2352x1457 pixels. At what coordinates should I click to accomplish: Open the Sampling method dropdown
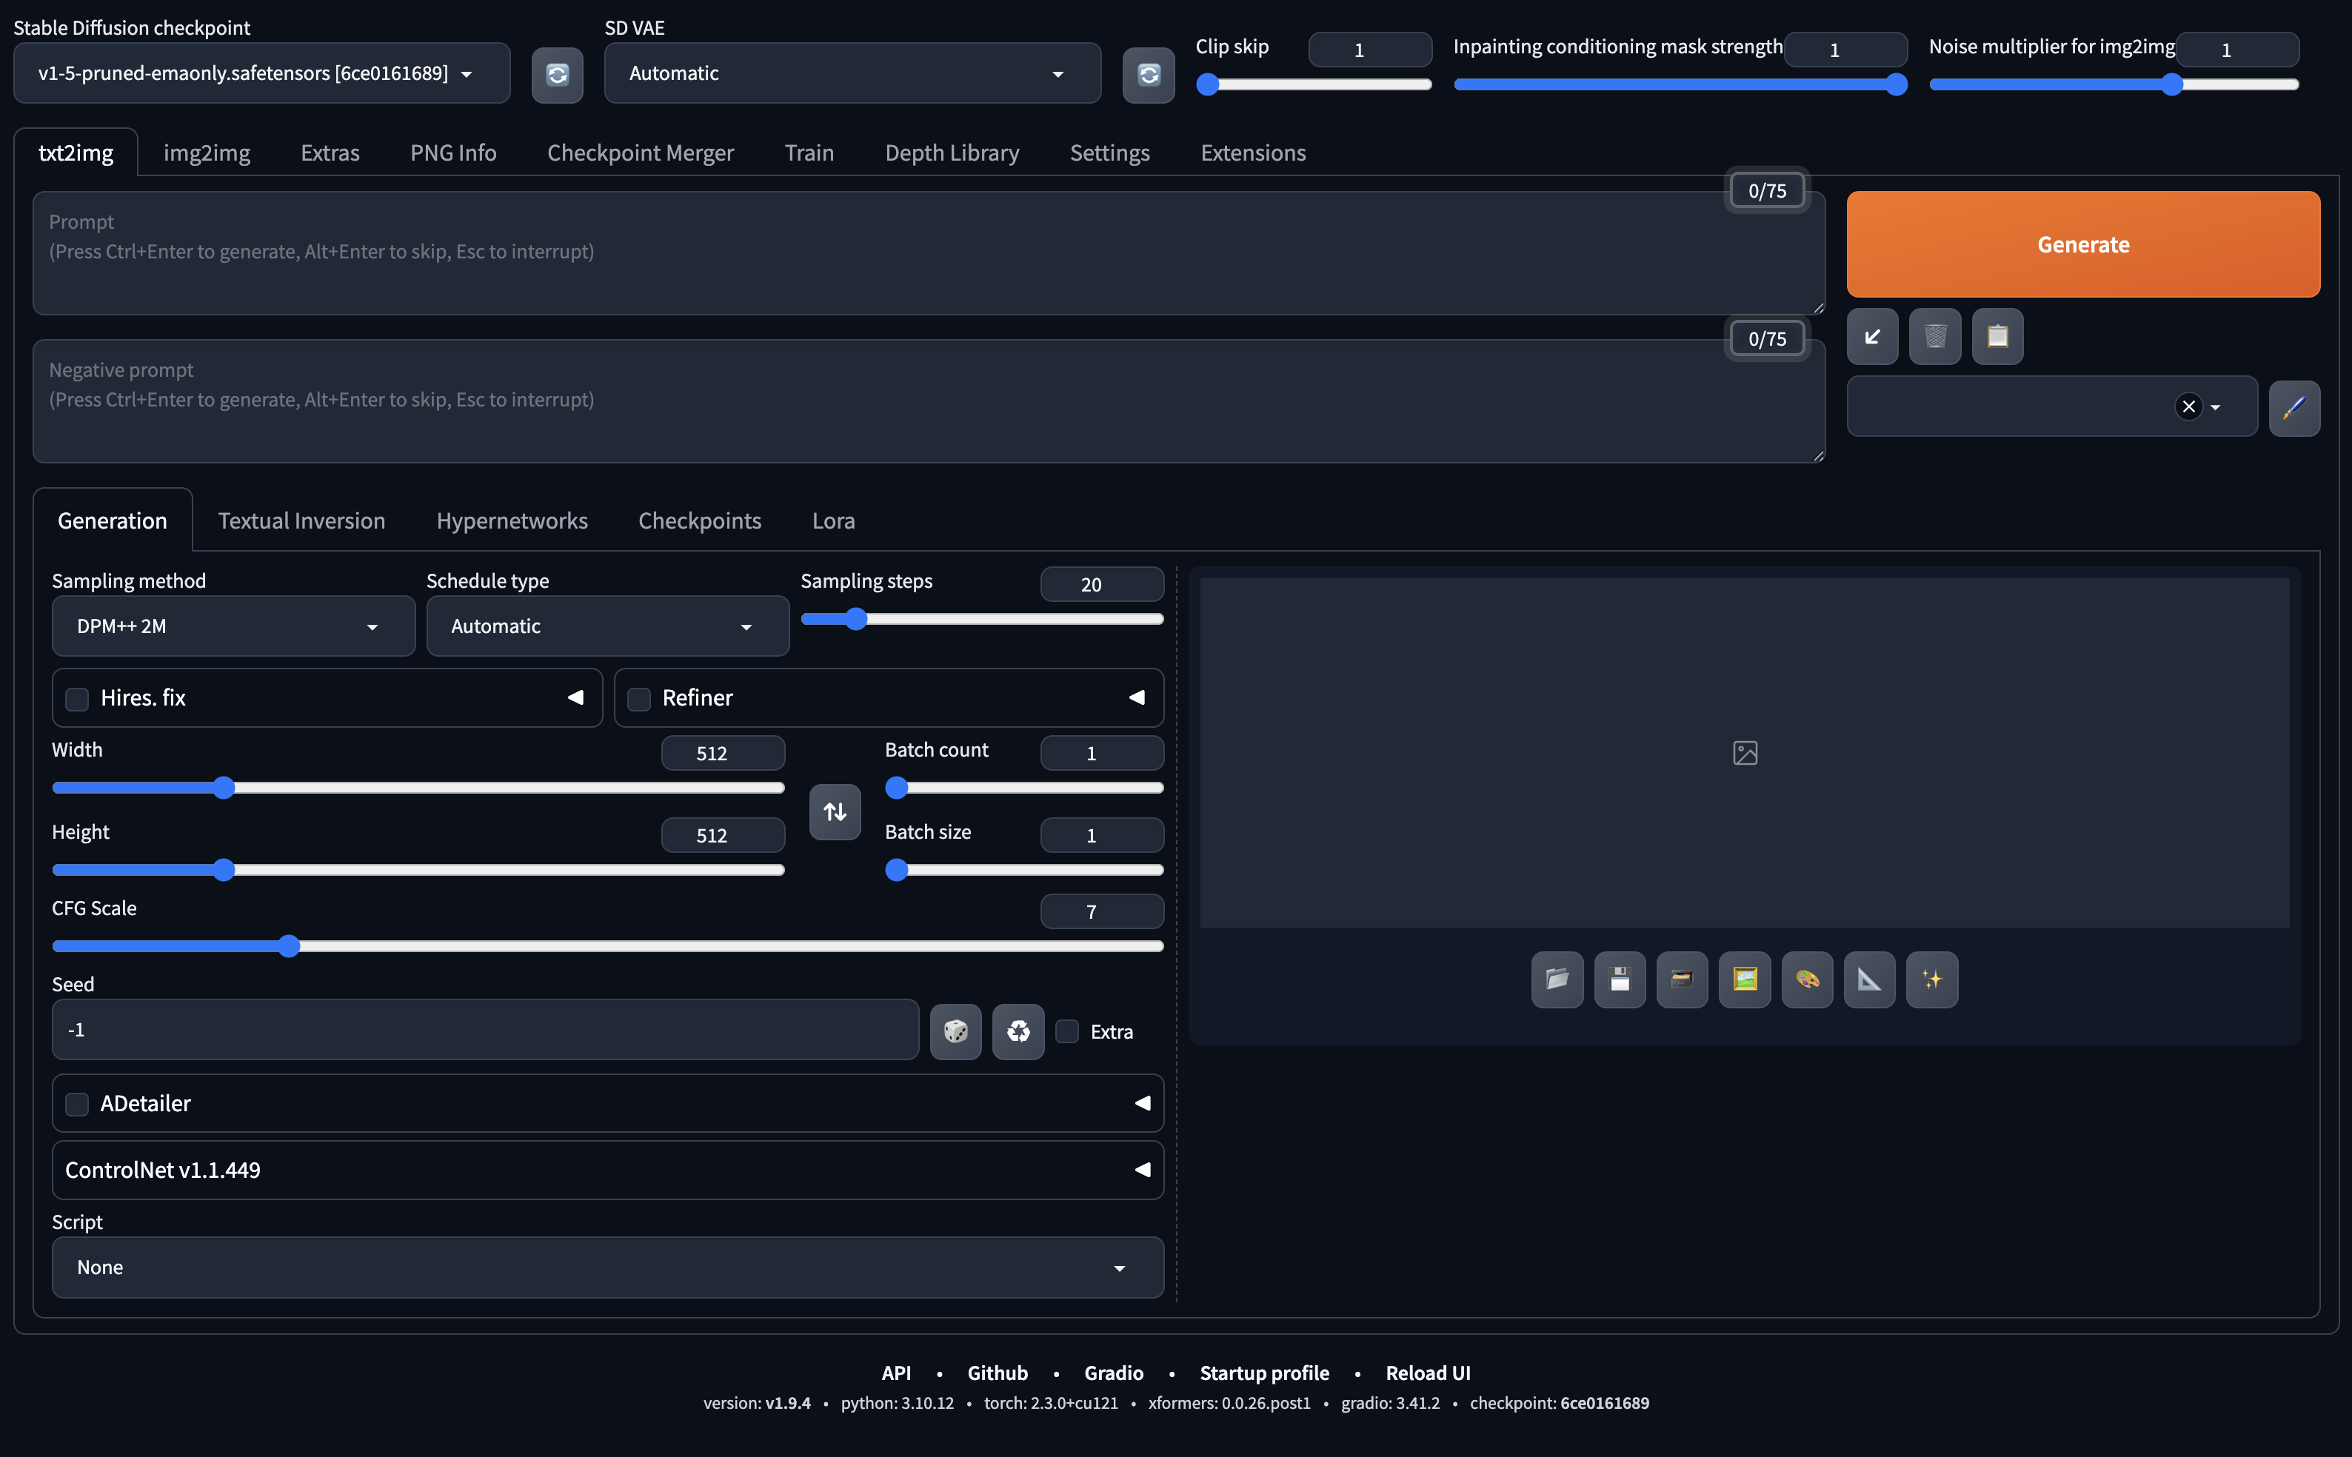pyautogui.click(x=233, y=626)
